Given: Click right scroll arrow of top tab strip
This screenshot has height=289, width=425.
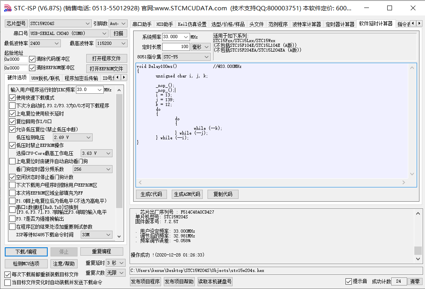Looking at the screenshot, I should pos(419,24).
